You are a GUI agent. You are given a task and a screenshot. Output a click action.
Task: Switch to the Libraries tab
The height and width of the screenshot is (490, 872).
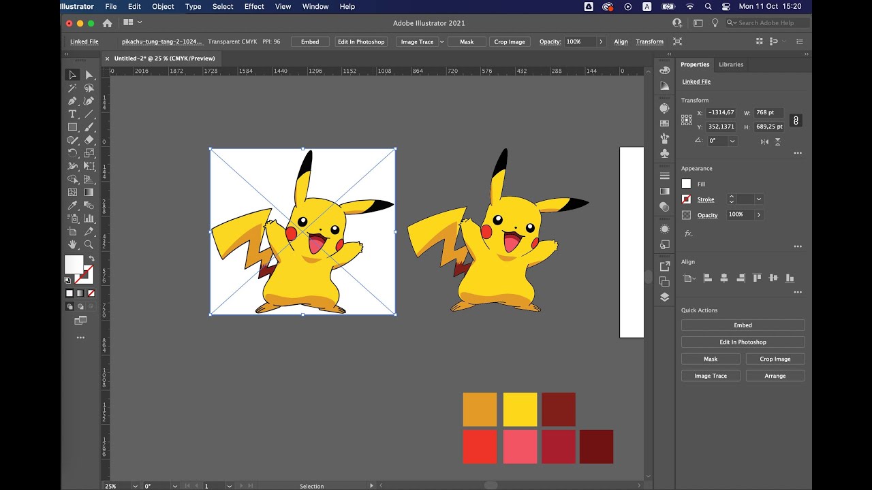tap(731, 64)
